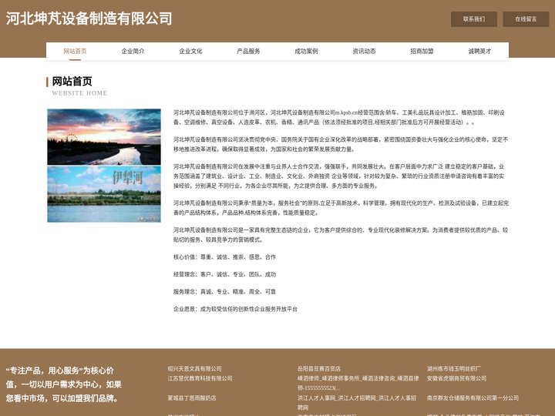Open the 安徽省虎钢商贸有限公司 link
The image size is (555, 416).
coord(456,378)
